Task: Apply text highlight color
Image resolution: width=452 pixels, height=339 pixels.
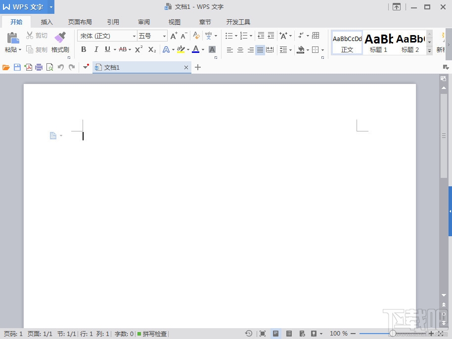Action: tap(182, 50)
